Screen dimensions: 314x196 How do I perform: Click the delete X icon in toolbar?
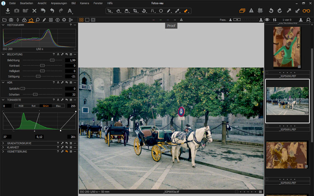pyautogui.click(x=34, y=11)
